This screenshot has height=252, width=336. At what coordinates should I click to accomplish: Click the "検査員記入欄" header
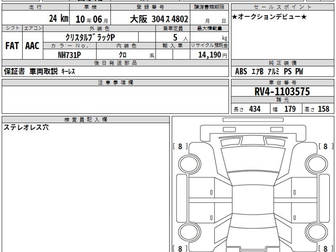pyautogui.click(x=86, y=120)
